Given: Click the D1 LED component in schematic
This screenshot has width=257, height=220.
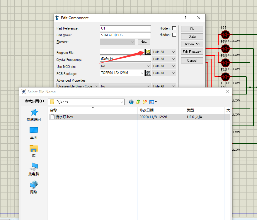Looking at the screenshot, I should [225, 35].
